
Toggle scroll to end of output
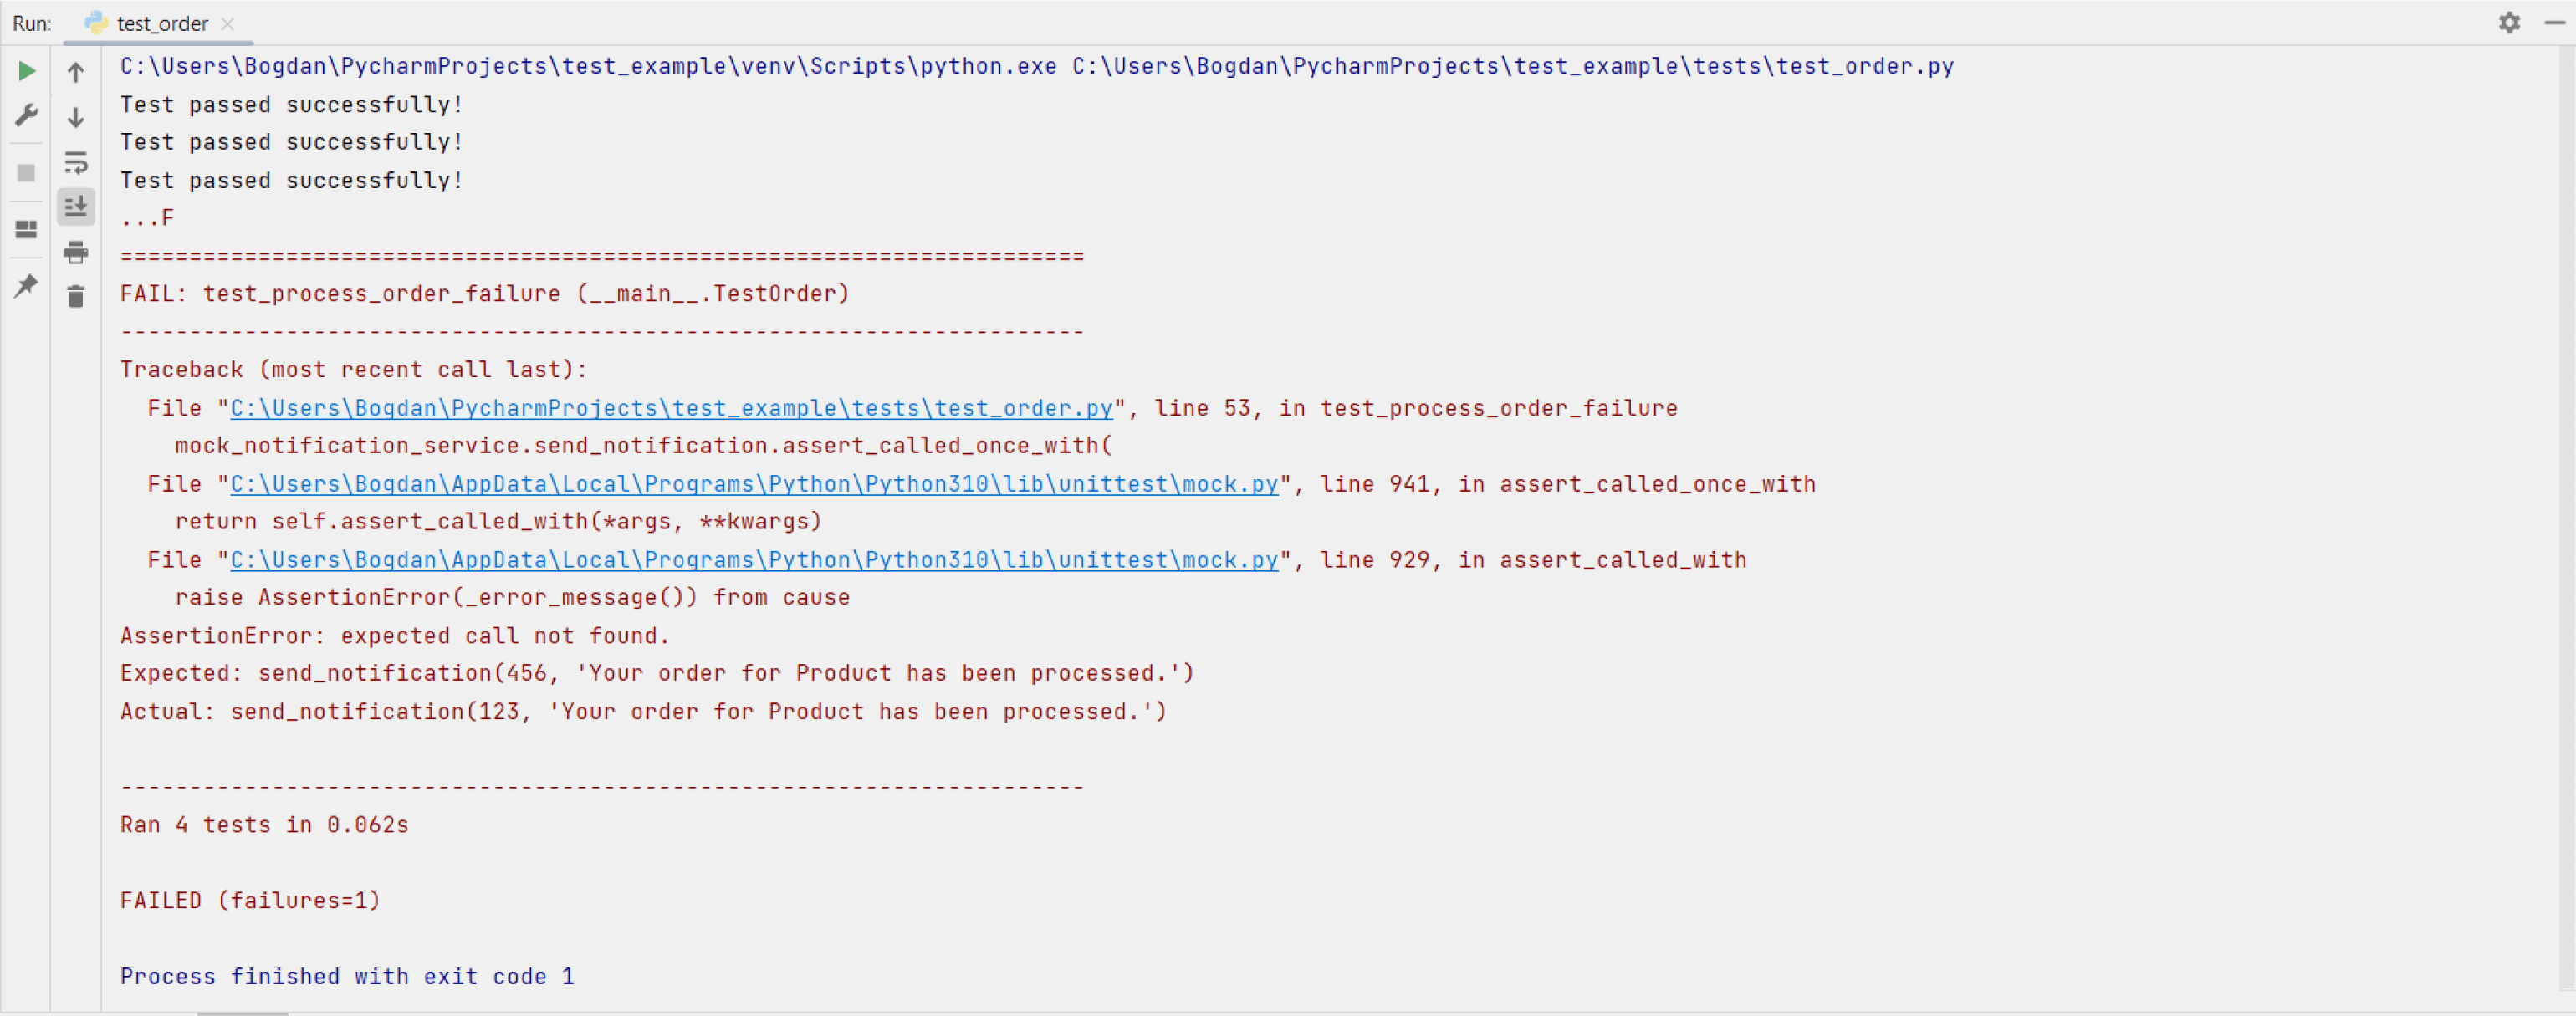pos(76,207)
